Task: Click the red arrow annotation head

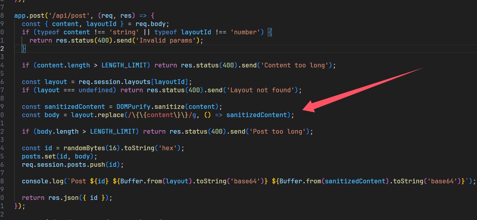Action: coord(310,107)
